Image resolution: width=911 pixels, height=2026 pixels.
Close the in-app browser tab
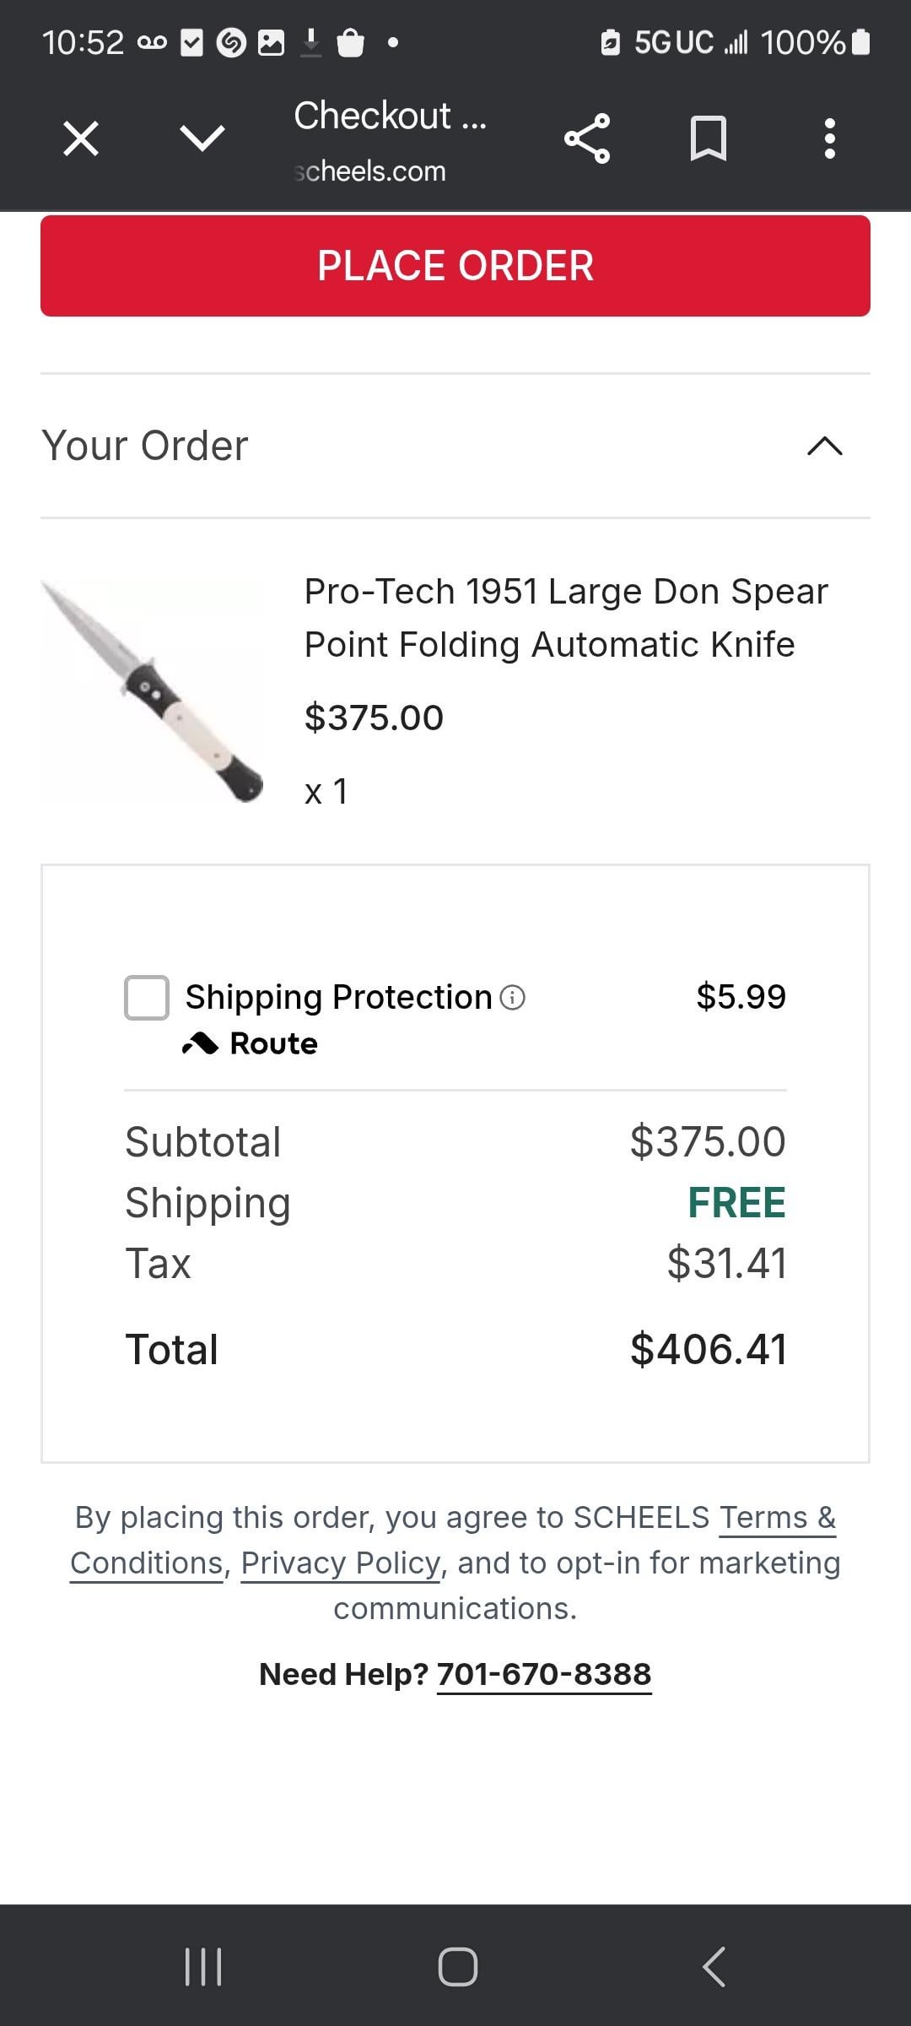pos(81,138)
